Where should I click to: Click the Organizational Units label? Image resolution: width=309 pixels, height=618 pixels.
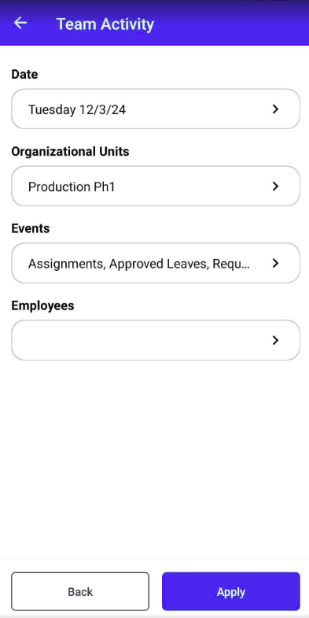pyautogui.click(x=71, y=151)
